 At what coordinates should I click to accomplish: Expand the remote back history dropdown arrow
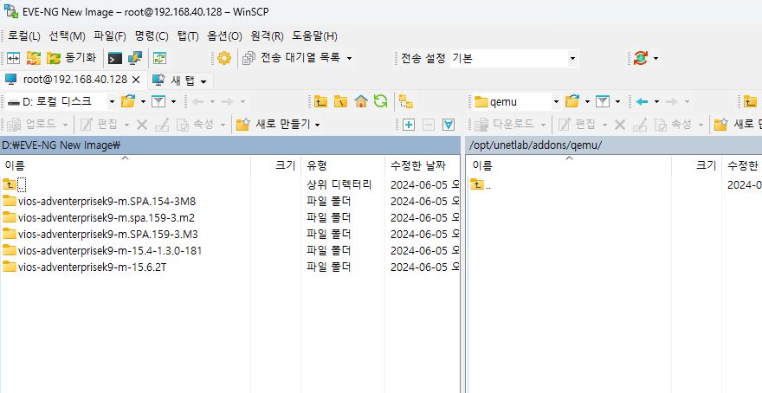pos(656,101)
